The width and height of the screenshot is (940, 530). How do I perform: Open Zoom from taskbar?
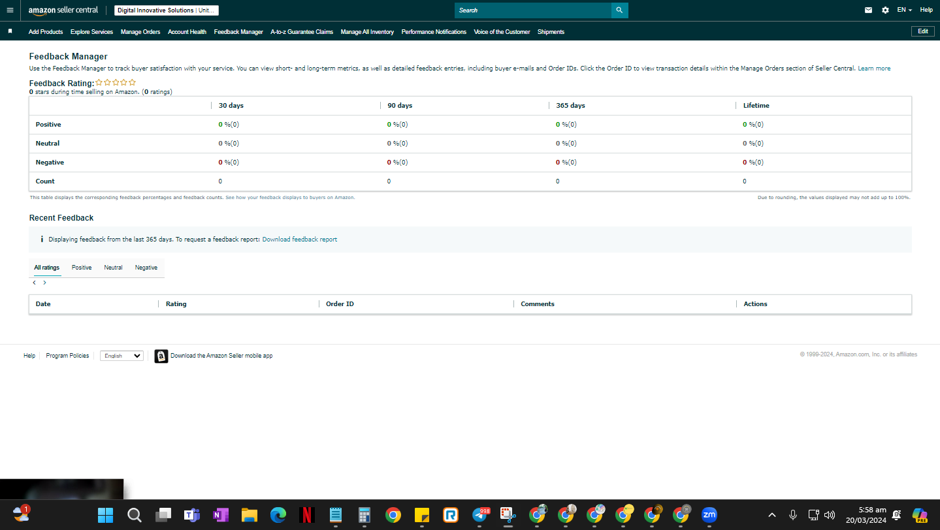coord(709,515)
